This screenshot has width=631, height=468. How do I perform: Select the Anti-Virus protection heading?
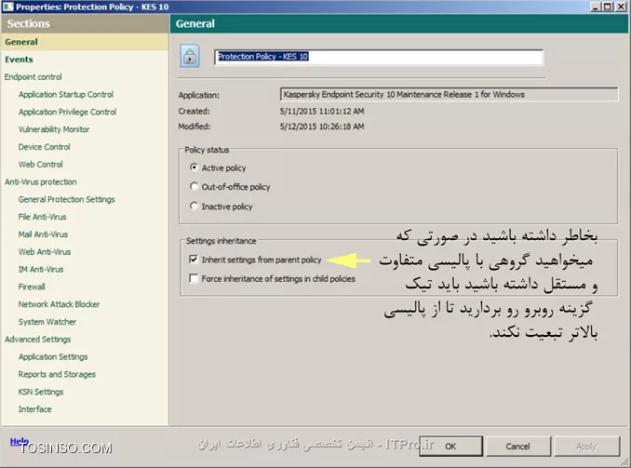[41, 181]
